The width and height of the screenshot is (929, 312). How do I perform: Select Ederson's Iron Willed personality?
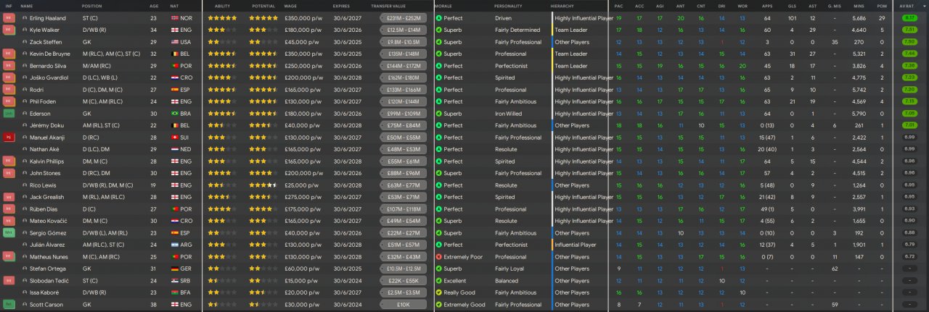click(510, 114)
